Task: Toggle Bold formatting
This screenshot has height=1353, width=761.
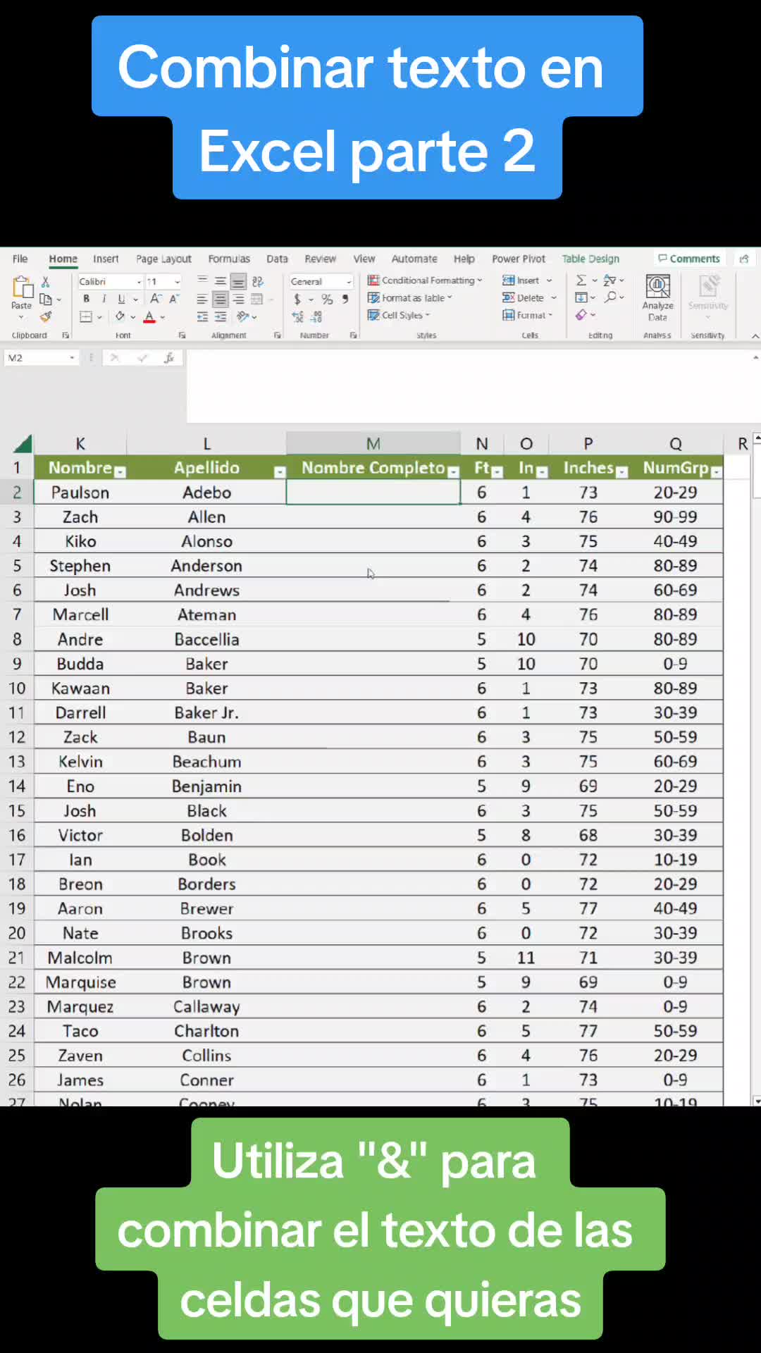Action: pos(87,299)
